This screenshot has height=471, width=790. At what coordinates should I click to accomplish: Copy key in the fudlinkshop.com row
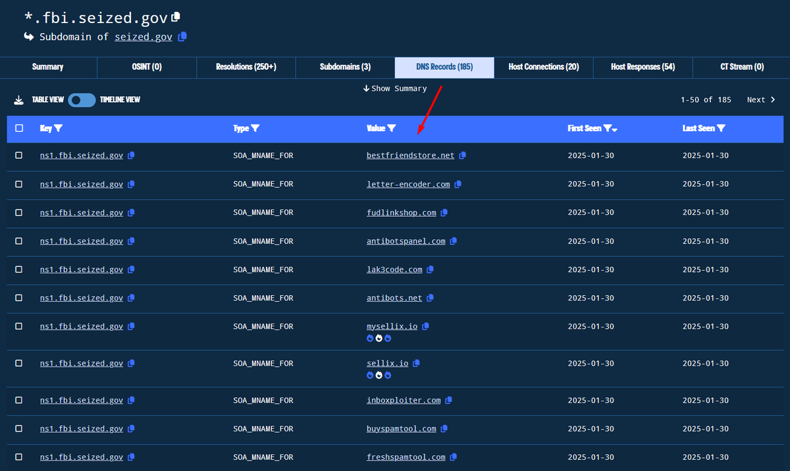click(x=131, y=213)
